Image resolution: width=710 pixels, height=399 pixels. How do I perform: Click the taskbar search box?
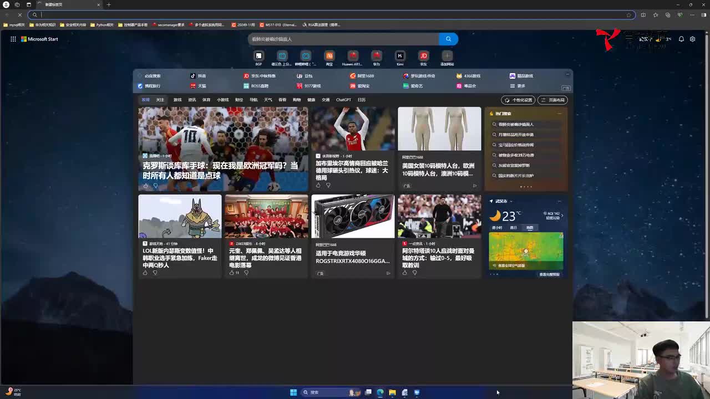[x=332, y=392]
